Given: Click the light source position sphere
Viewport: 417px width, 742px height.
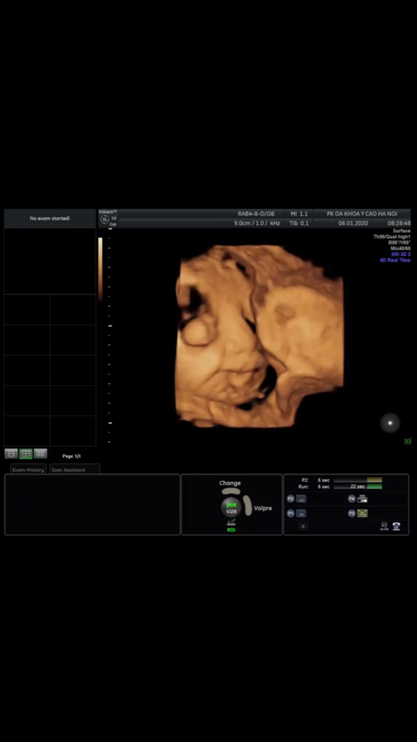Looking at the screenshot, I should click(x=390, y=423).
